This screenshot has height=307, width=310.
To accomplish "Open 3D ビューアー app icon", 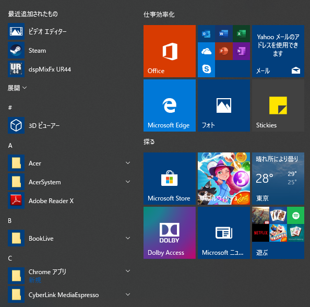I will pyautogui.click(x=16, y=125).
